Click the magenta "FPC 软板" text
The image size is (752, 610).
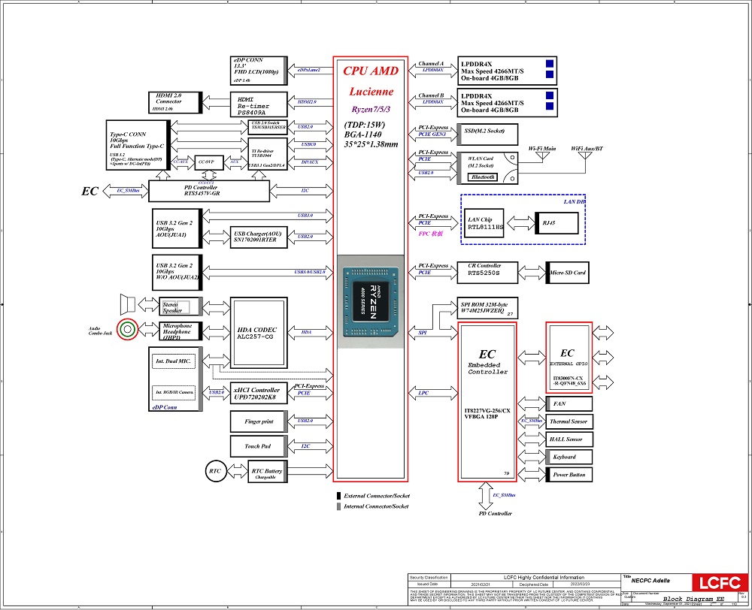(431, 234)
